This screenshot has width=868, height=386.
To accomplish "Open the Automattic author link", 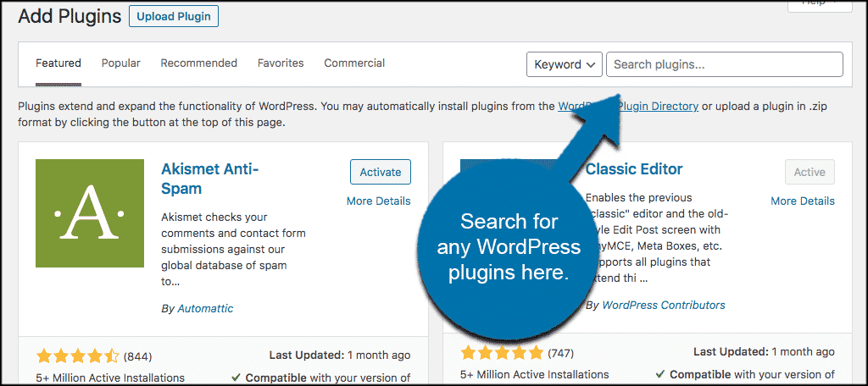I will click(205, 309).
